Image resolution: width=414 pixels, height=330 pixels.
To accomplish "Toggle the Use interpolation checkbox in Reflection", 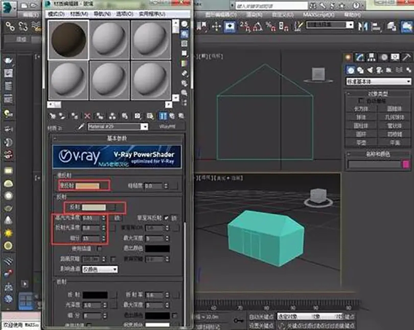I will 99,248.
